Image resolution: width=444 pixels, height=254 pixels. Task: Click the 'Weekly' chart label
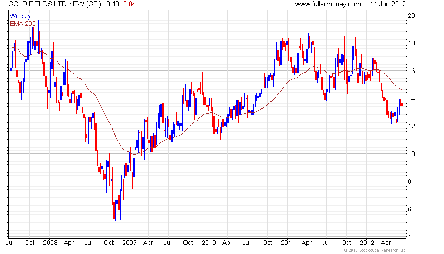(20, 16)
